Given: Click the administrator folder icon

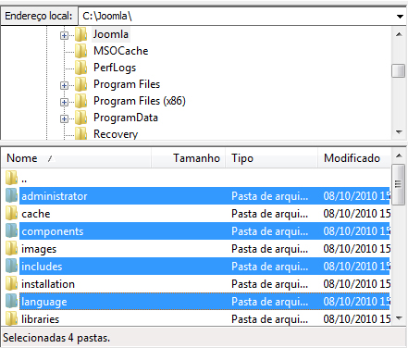Looking at the screenshot, I should click(12, 195).
